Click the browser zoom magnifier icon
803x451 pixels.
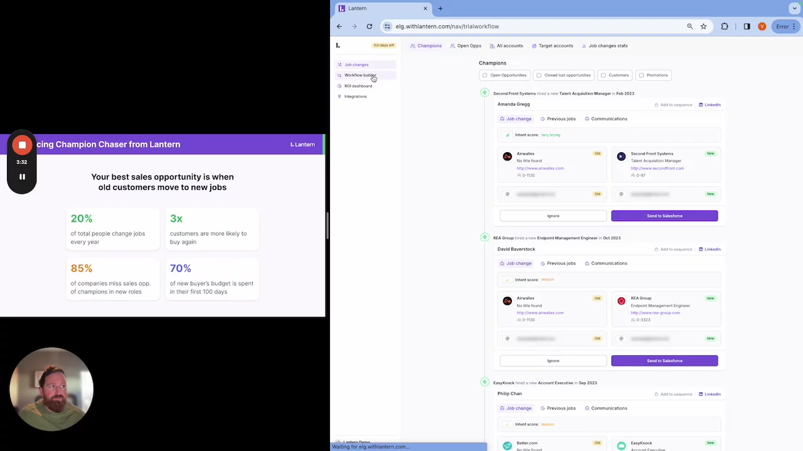[689, 26]
